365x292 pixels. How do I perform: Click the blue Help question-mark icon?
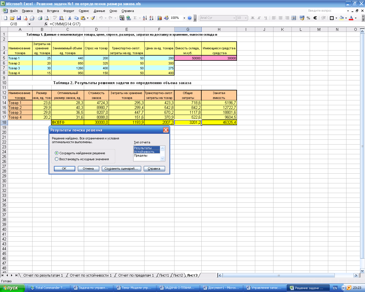(190, 18)
